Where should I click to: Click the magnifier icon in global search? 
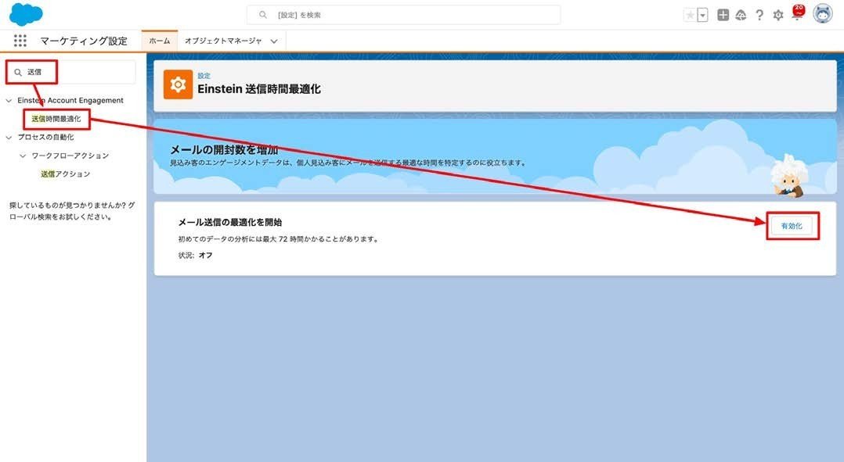point(263,15)
